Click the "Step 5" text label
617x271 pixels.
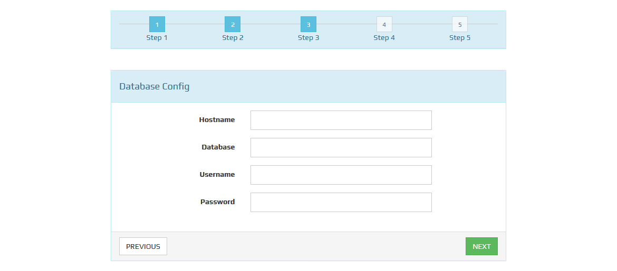[460, 38]
